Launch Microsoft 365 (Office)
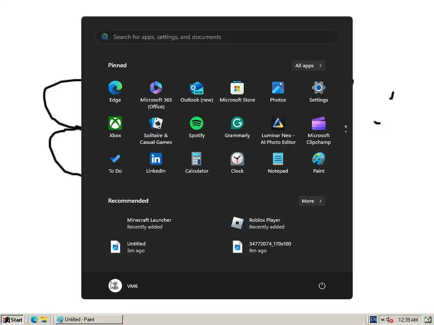Screen dimensions: 434x325 (x=156, y=95)
